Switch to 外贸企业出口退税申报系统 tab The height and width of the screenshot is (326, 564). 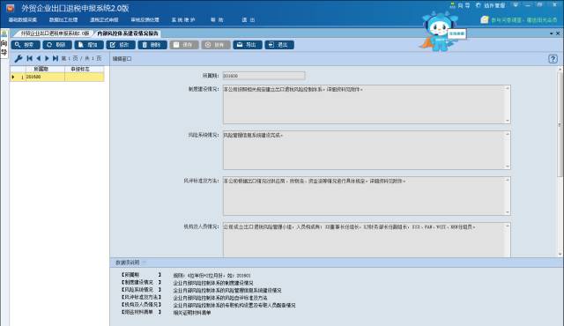click(54, 33)
